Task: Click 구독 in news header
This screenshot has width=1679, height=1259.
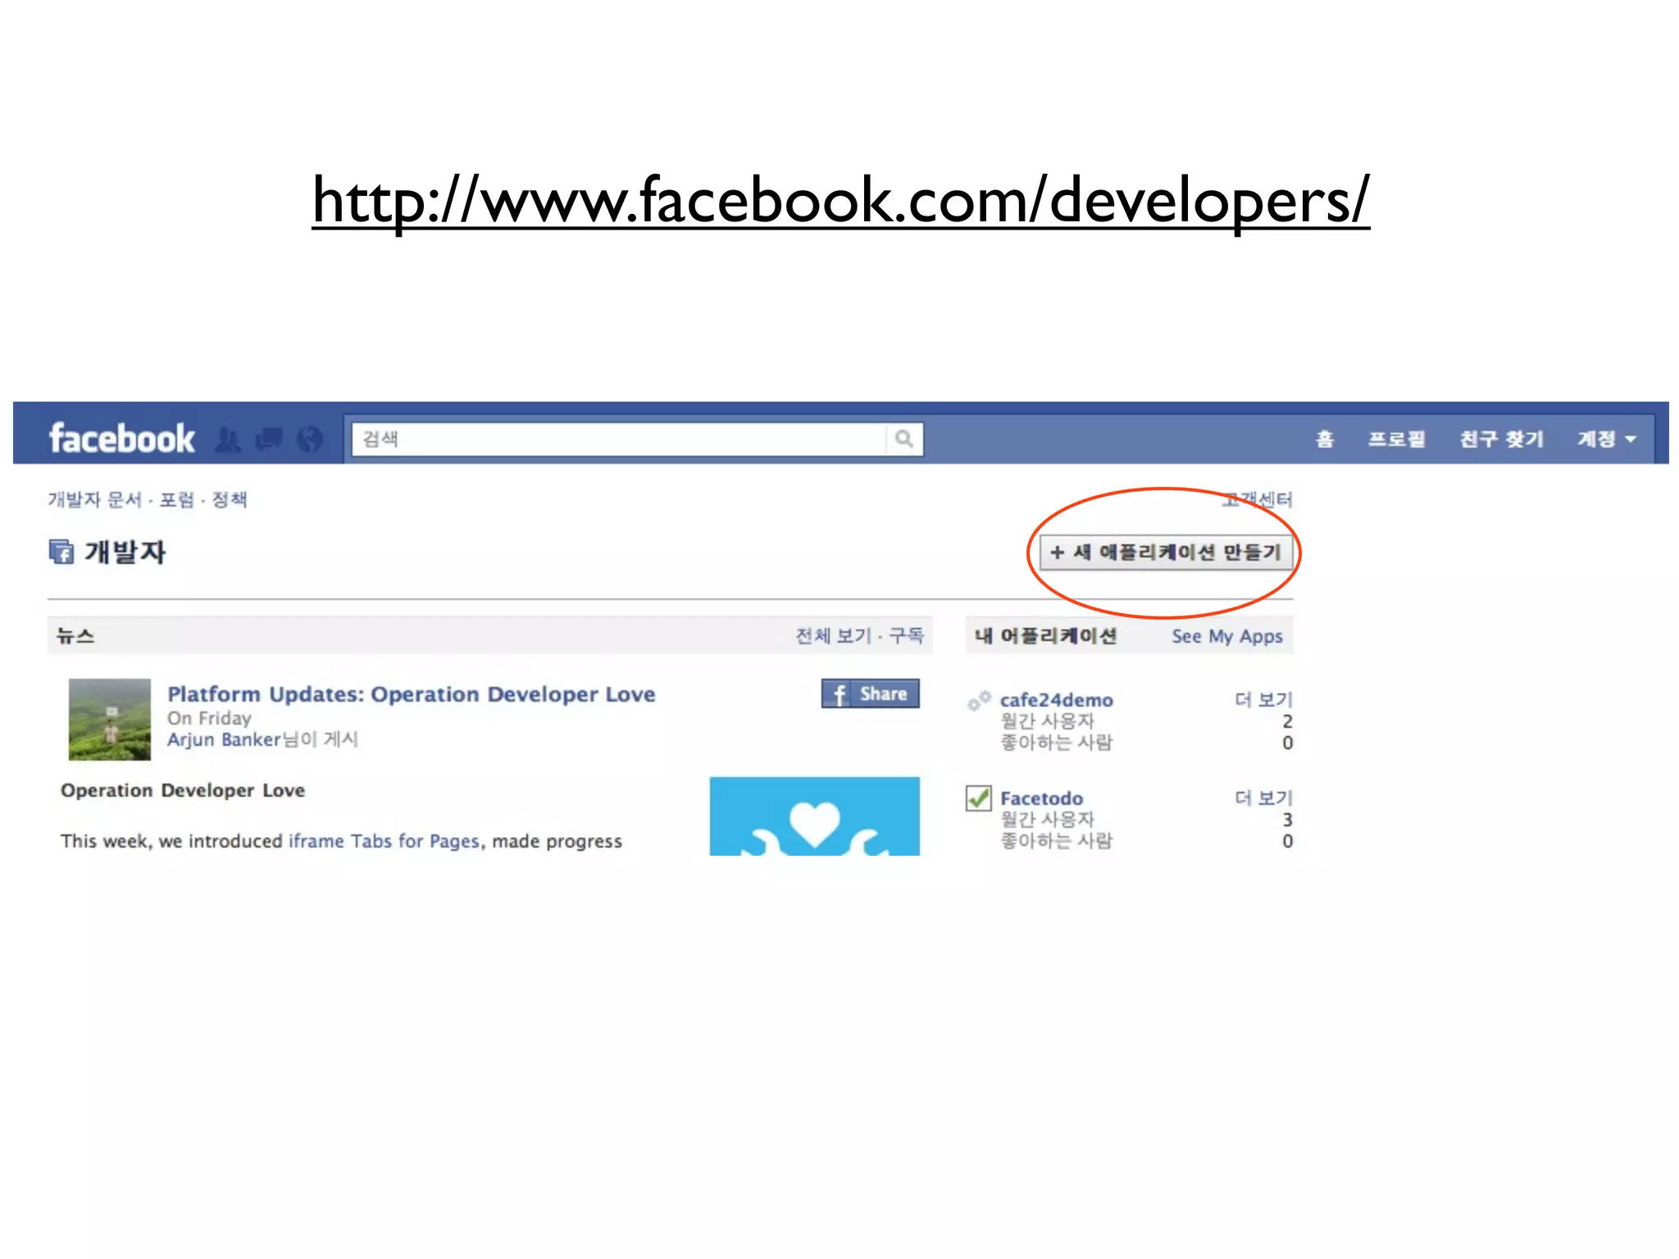Action: tap(907, 635)
